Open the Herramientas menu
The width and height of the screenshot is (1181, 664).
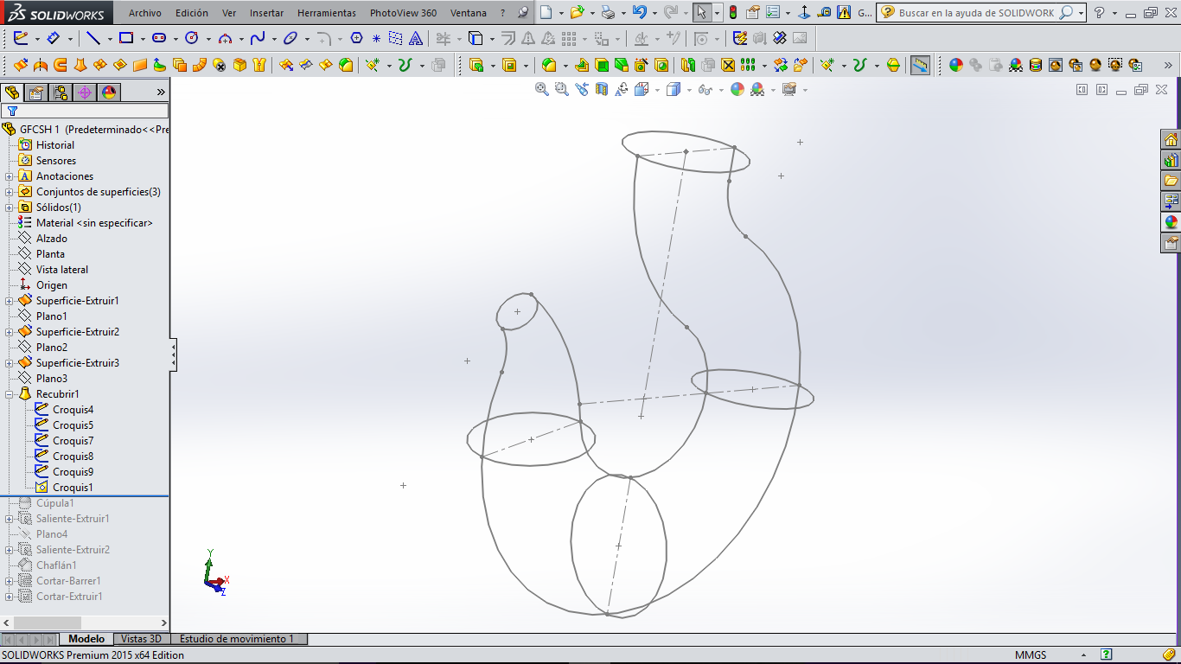[x=327, y=13]
